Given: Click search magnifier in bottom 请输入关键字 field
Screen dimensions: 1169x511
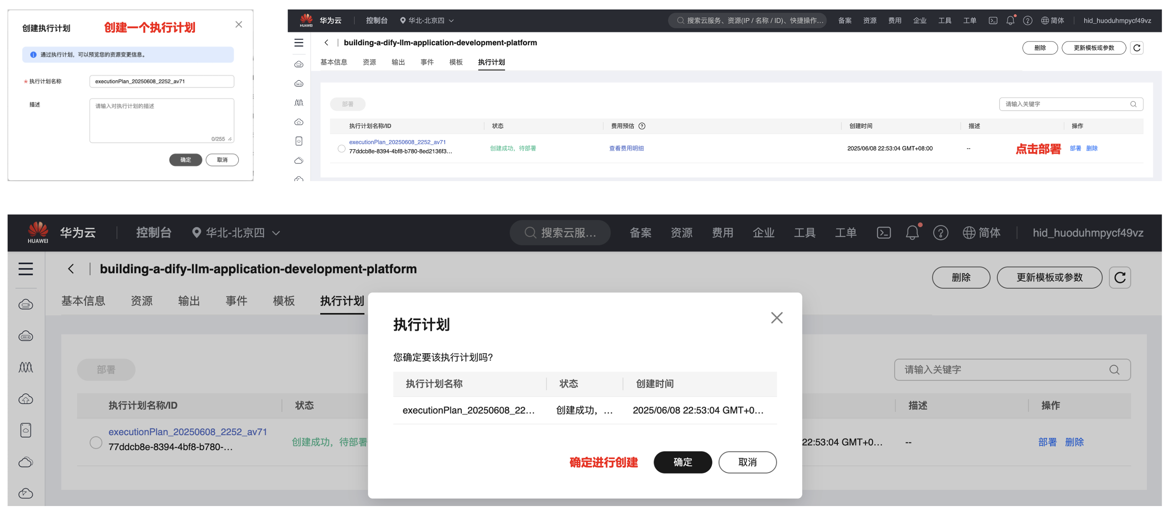Looking at the screenshot, I should click(1114, 370).
